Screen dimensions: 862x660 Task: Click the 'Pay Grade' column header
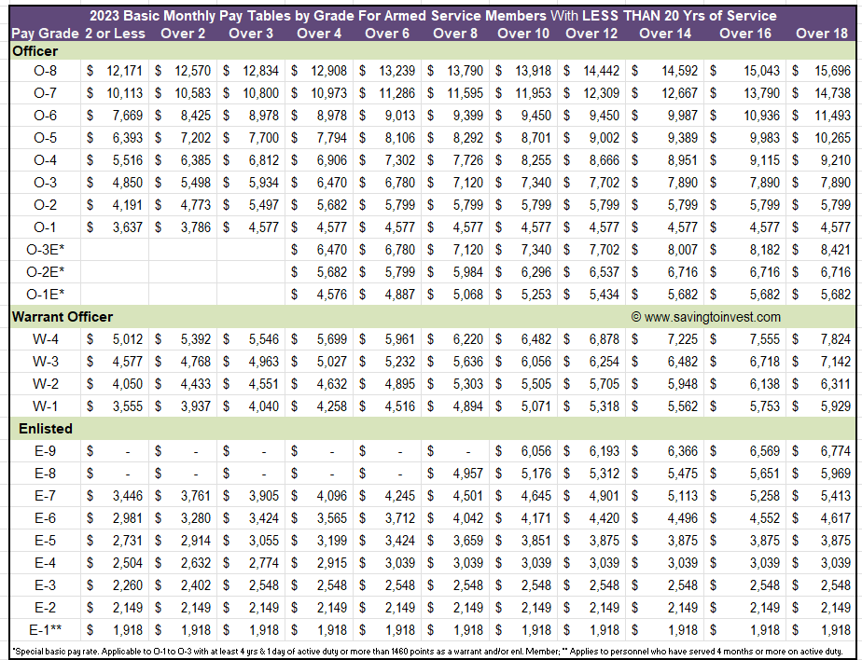[x=45, y=34]
